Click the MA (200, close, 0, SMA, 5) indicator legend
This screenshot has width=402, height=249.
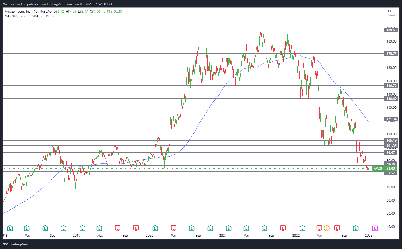click(24, 16)
